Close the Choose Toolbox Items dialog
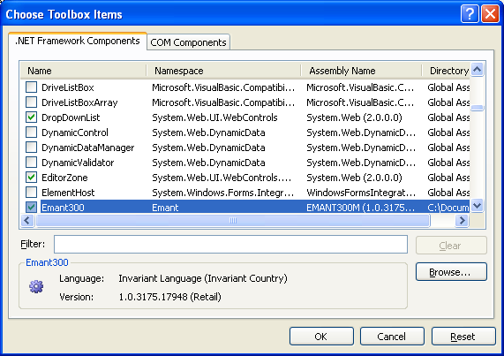The height and width of the screenshot is (356, 504). [x=490, y=14]
